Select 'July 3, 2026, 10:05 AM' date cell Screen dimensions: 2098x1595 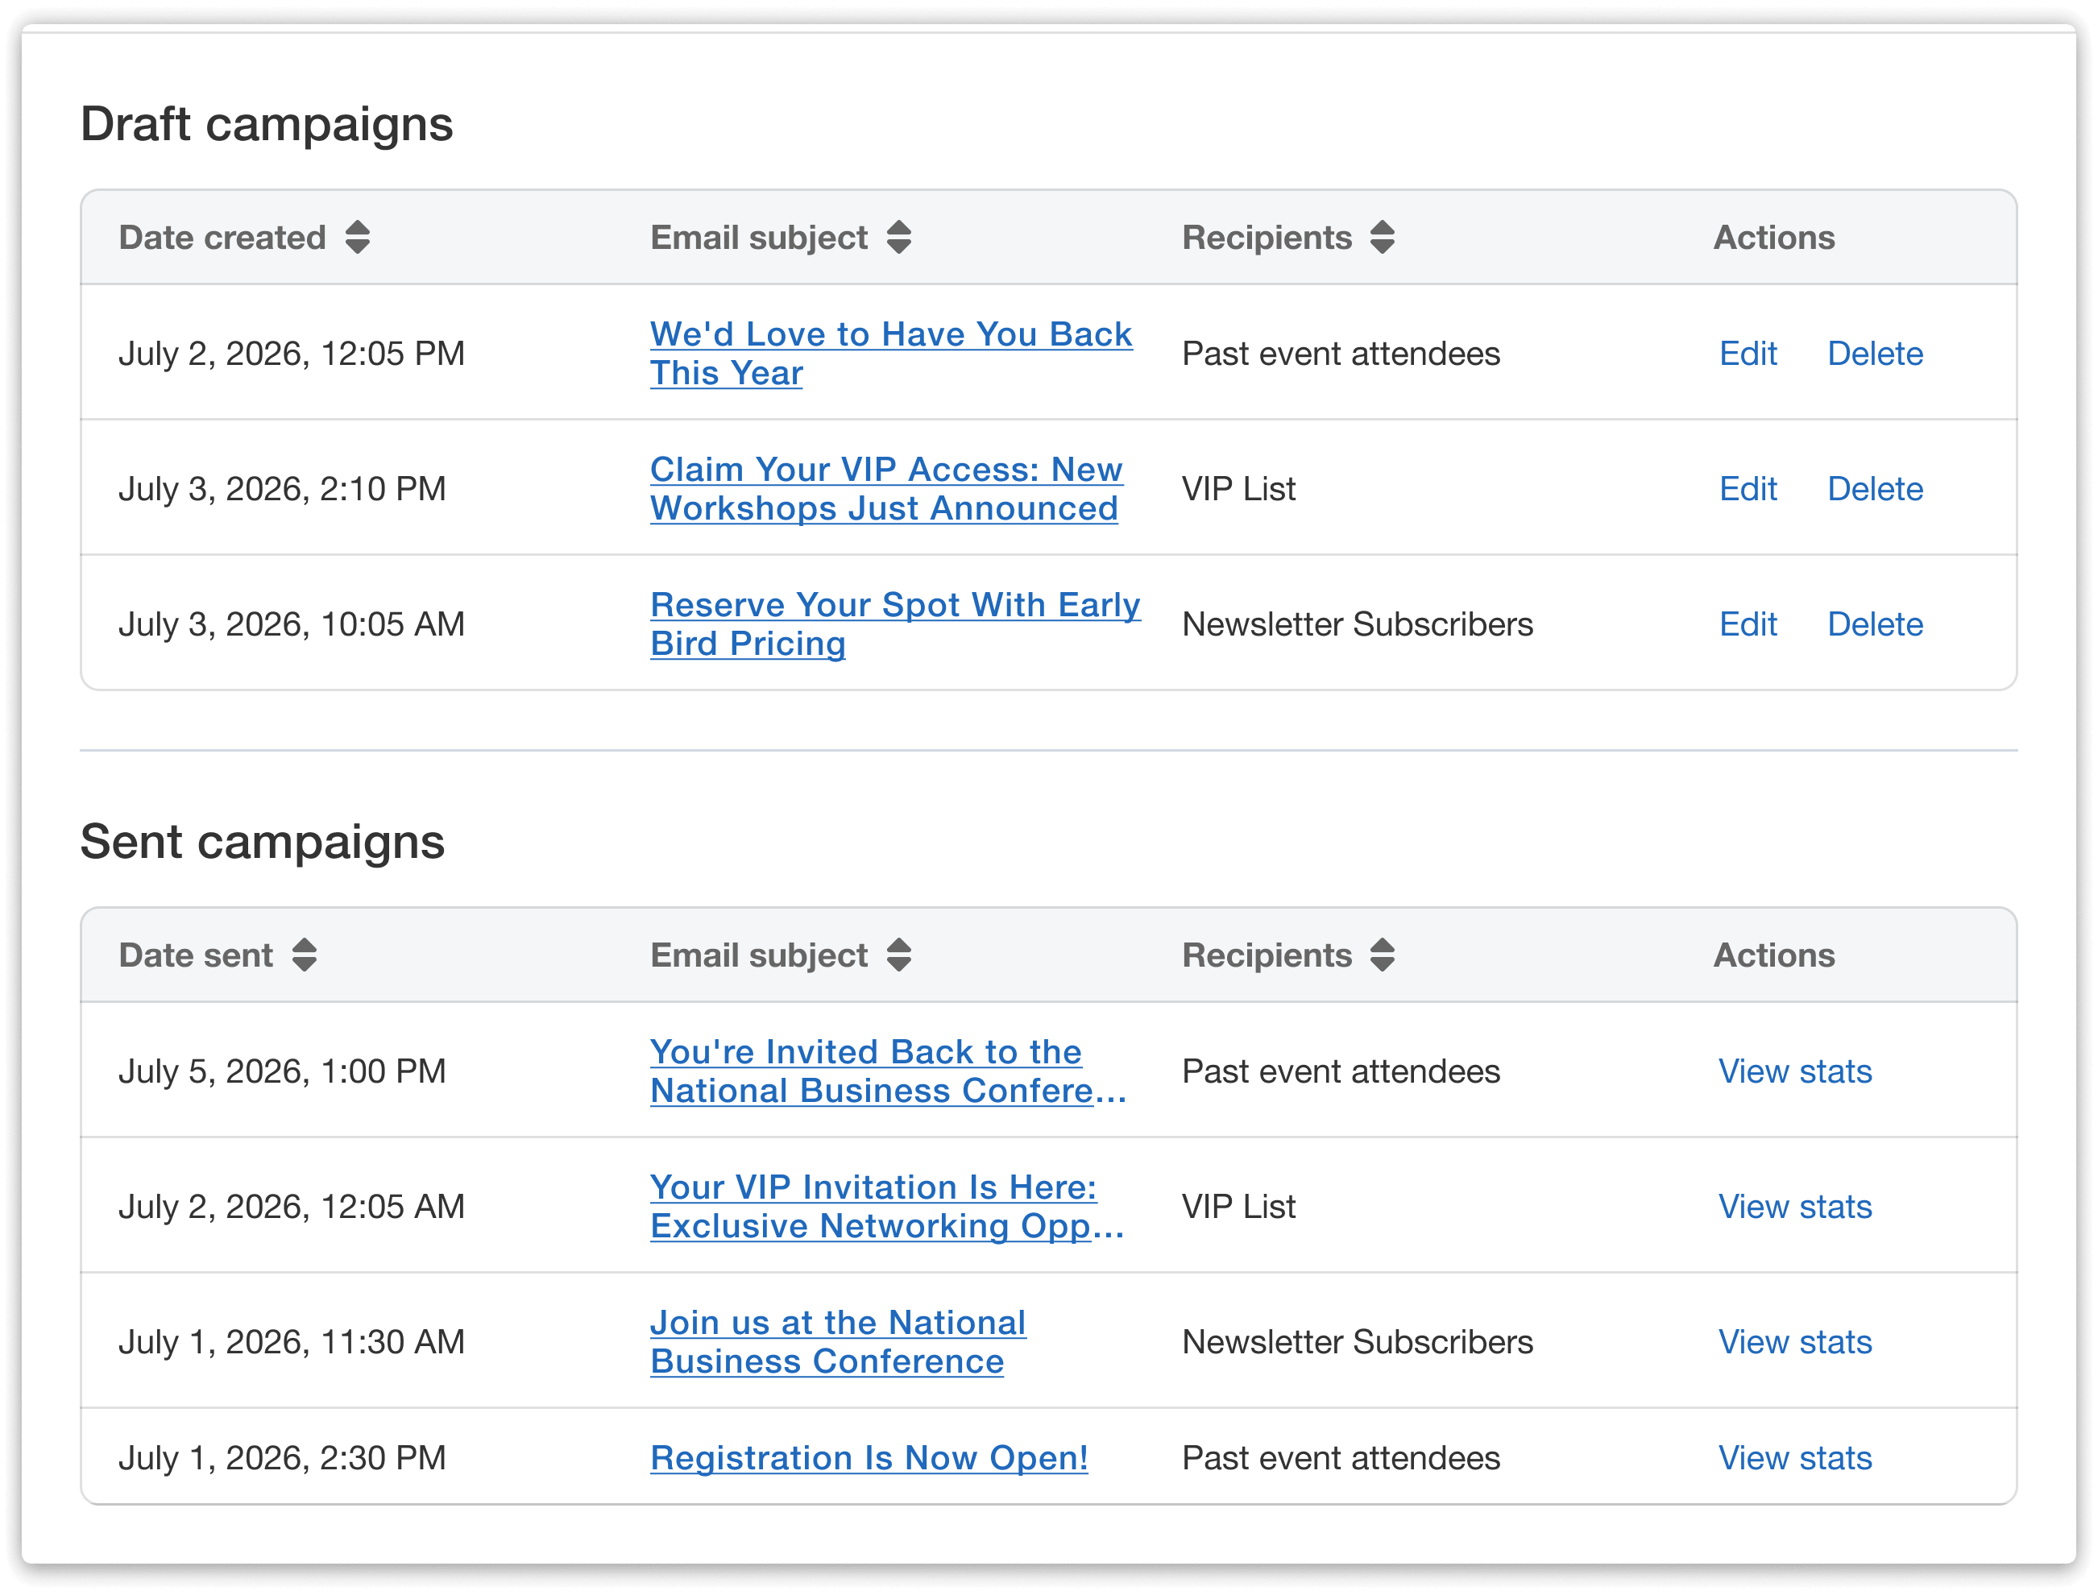[x=292, y=625]
